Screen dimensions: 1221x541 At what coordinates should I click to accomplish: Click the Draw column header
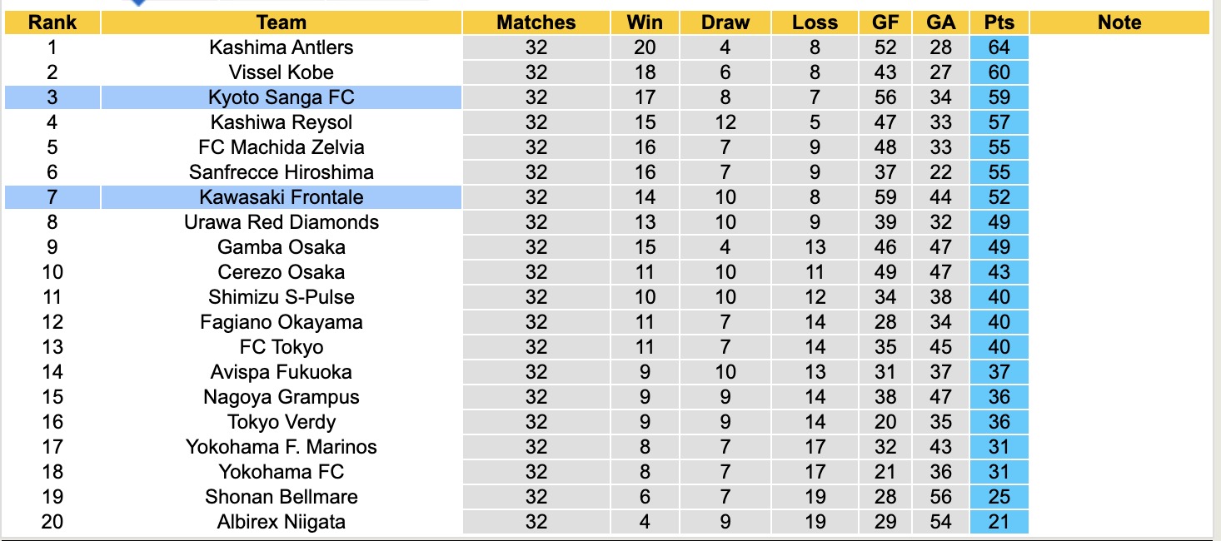[725, 22]
